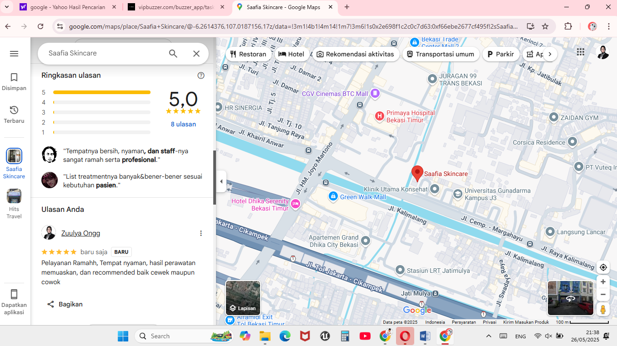Click Kirim Masukan Produk link

tap(526, 322)
